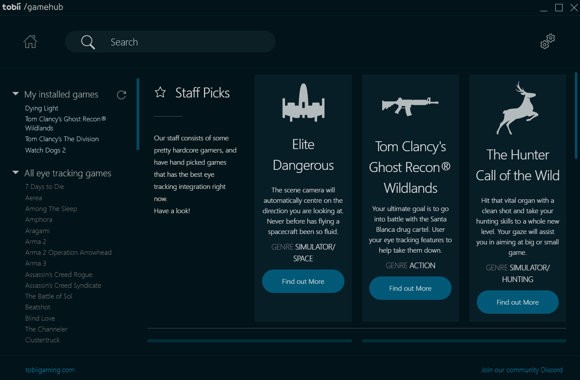The height and width of the screenshot is (380, 580).
Task: Click the Elite Dangerous spaceship icon
Action: click(x=303, y=102)
